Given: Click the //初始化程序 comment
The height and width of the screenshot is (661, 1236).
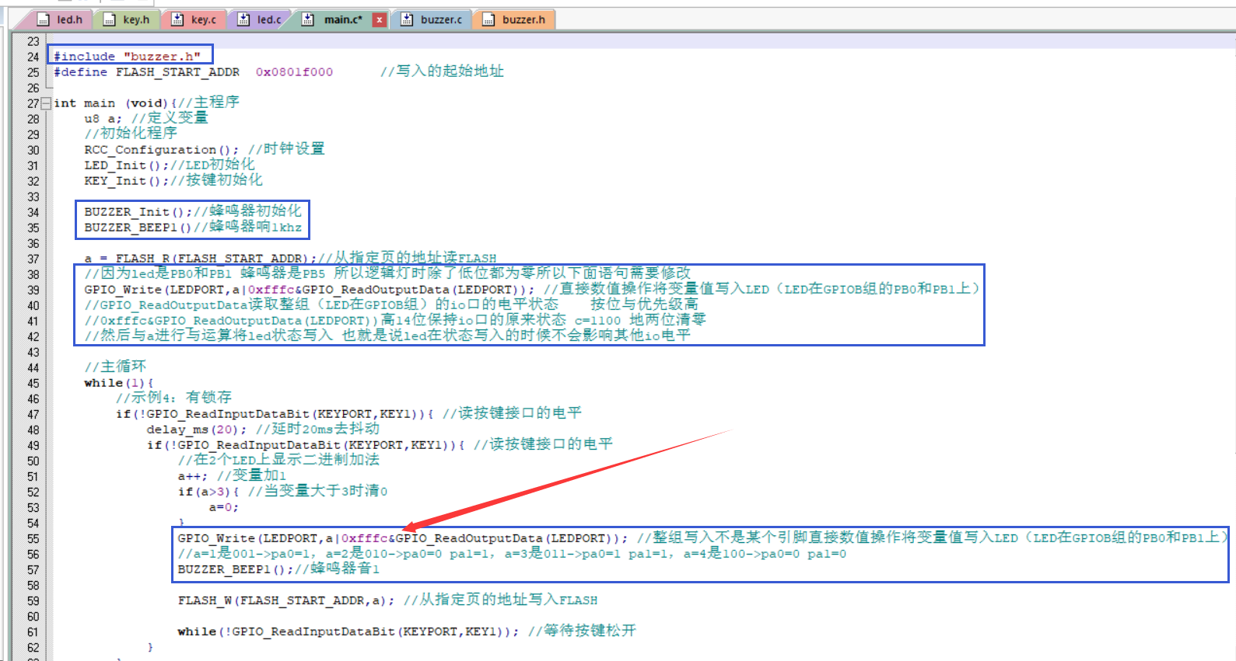Looking at the screenshot, I should click(x=131, y=134).
